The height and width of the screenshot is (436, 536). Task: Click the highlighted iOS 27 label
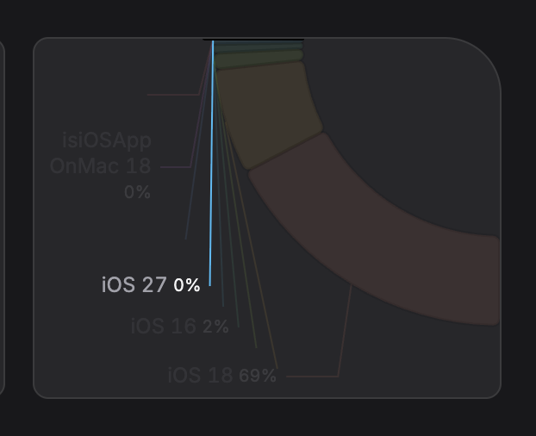(151, 285)
